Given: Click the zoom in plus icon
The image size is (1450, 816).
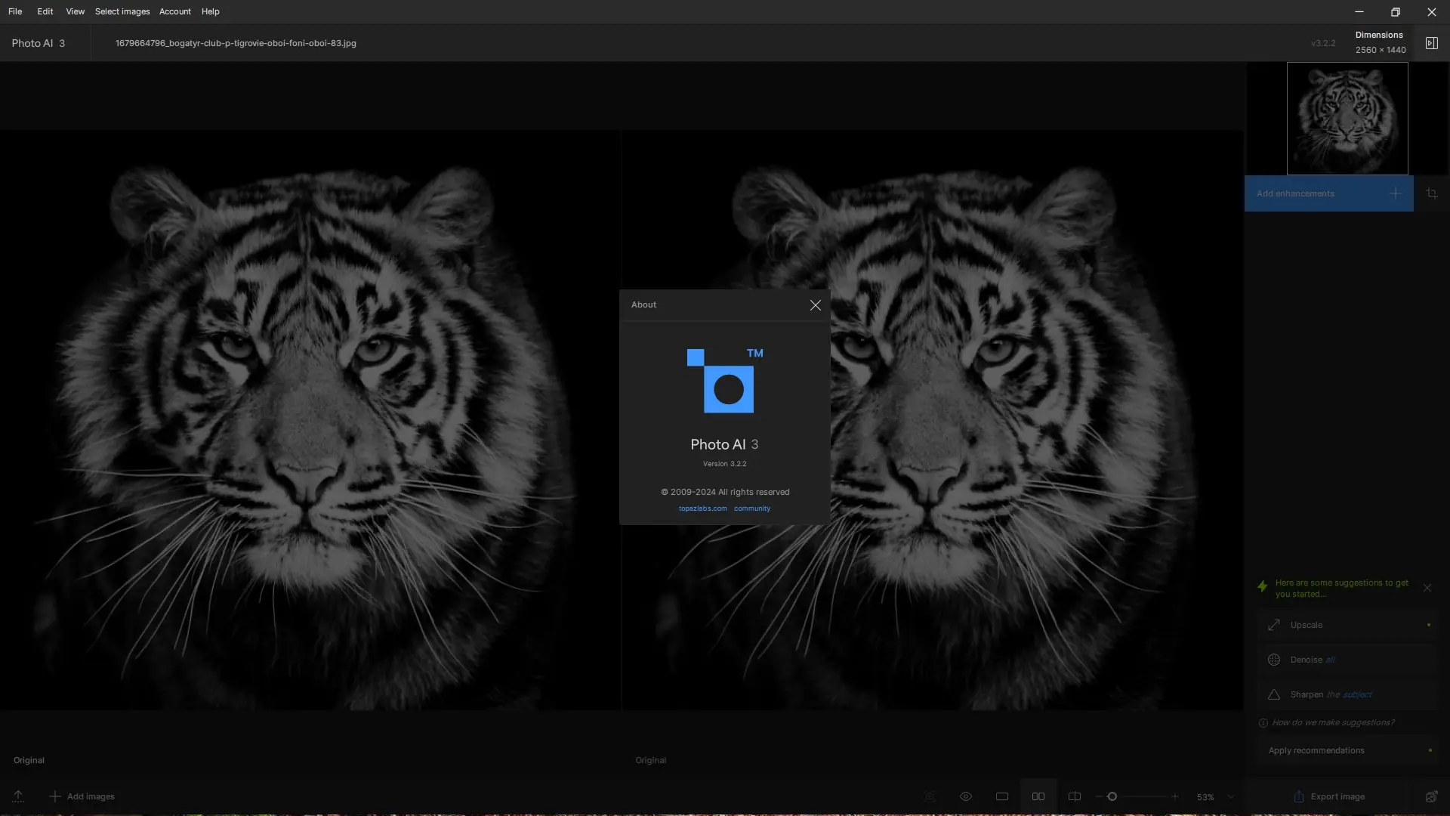Looking at the screenshot, I should pos(1174,796).
